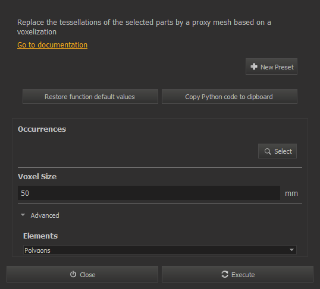Click the Advanced label text
The width and height of the screenshot is (320, 289).
pos(45,215)
